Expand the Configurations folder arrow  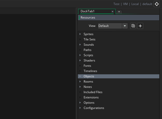point(80,108)
